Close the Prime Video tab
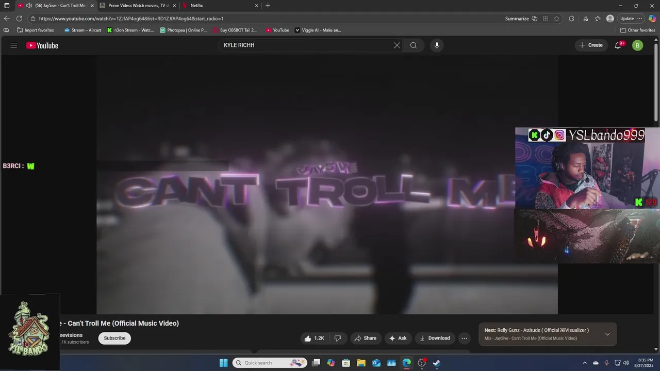This screenshot has height=371, width=660. coord(174,6)
